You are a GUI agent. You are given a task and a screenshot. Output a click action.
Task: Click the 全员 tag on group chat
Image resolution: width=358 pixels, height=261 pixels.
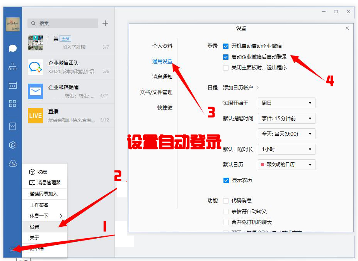coord(65,39)
